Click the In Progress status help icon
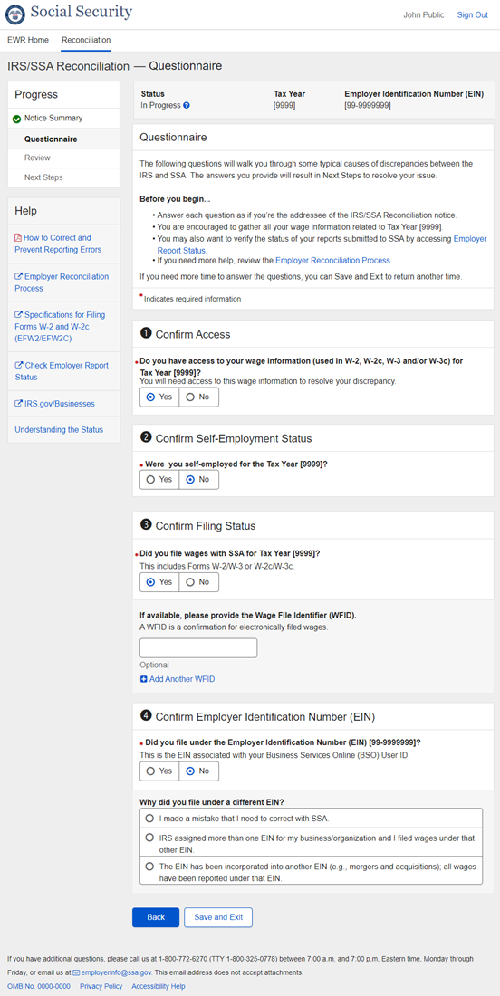 point(187,105)
